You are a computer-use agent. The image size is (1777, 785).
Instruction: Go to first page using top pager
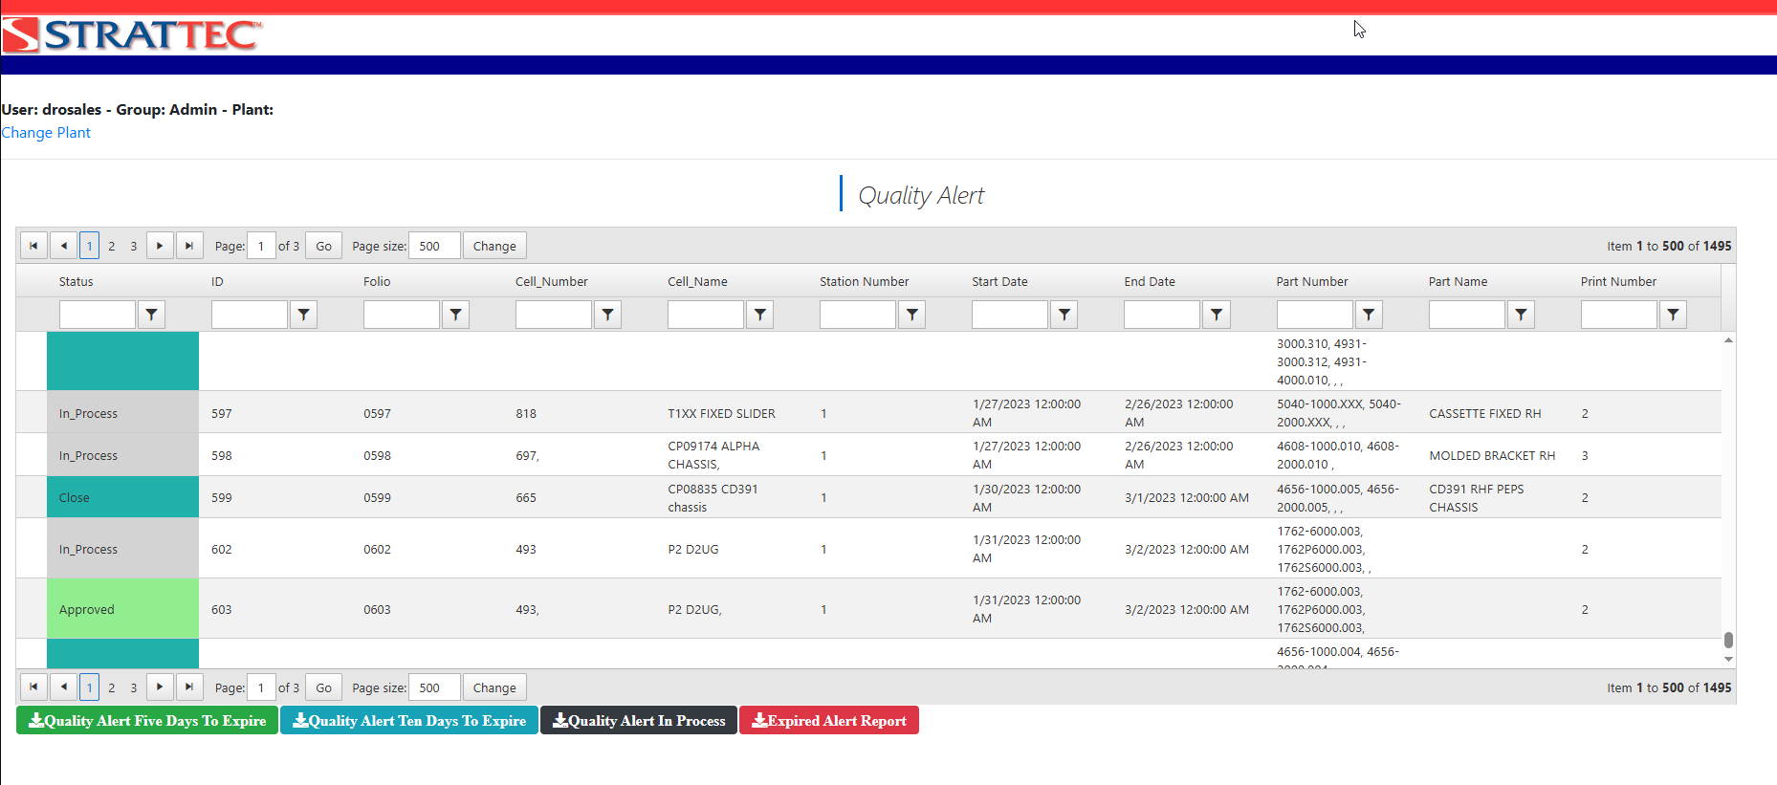[33, 246]
